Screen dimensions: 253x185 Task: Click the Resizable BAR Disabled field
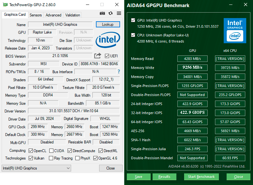tap(106, 142)
